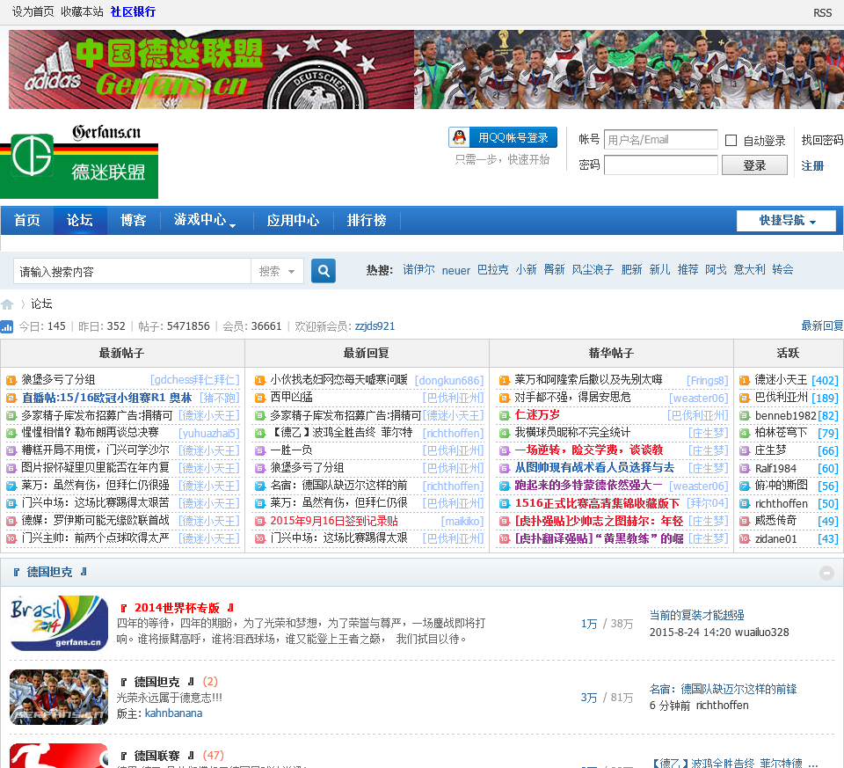The width and height of the screenshot is (844, 768).
Task: Click hot search term neuer
Action: [456, 271]
